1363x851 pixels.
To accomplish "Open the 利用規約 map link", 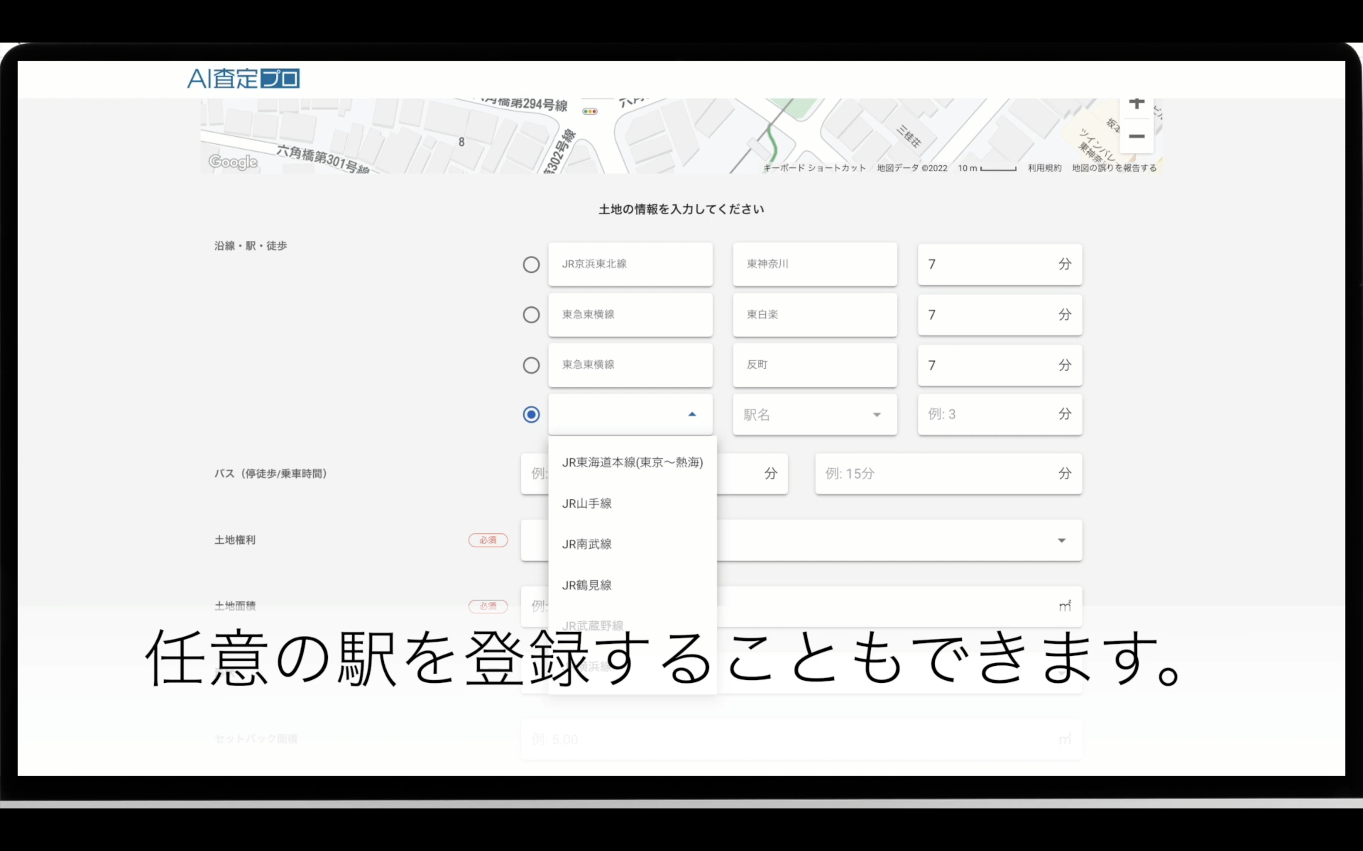I will 1044,168.
